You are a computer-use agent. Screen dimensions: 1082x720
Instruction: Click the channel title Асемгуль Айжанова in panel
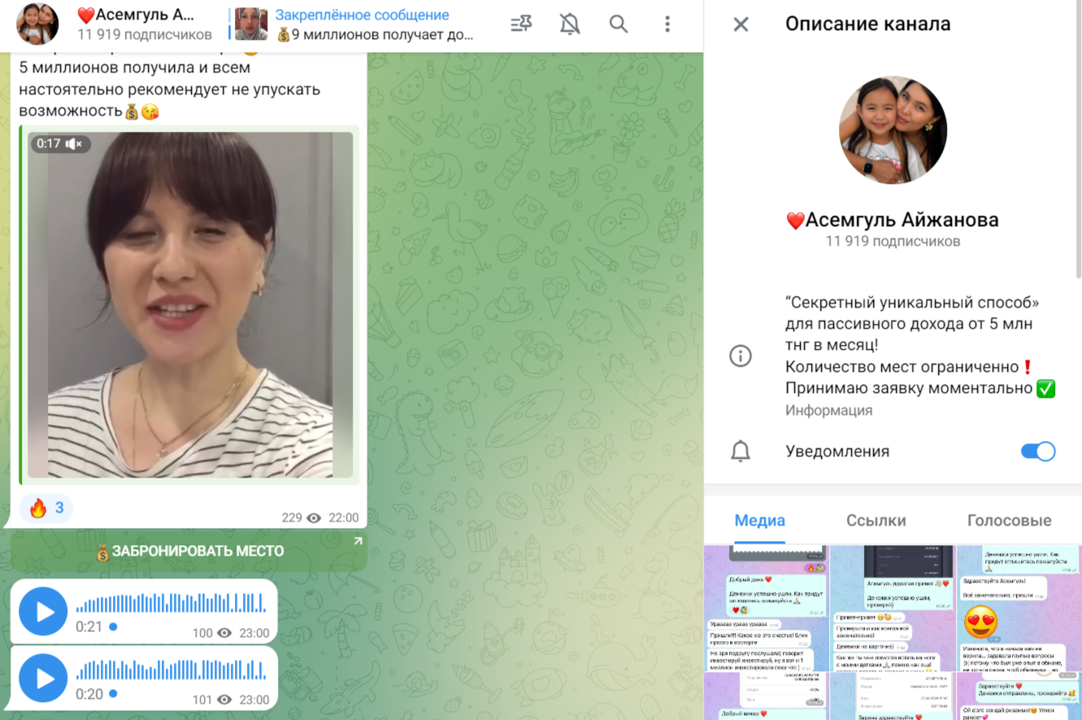pyautogui.click(x=893, y=220)
